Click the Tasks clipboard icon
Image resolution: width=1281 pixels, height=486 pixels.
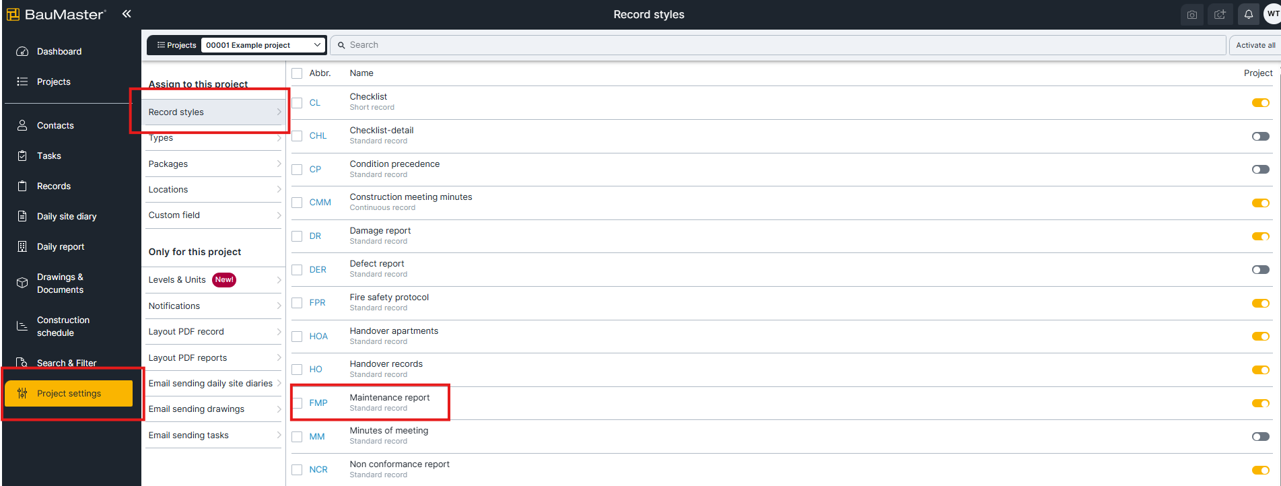pyautogui.click(x=22, y=155)
